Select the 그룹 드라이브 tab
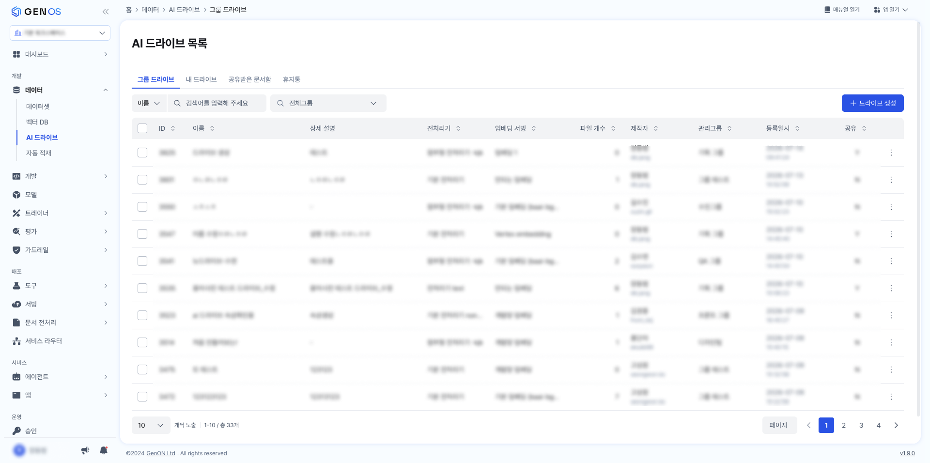 pos(156,79)
